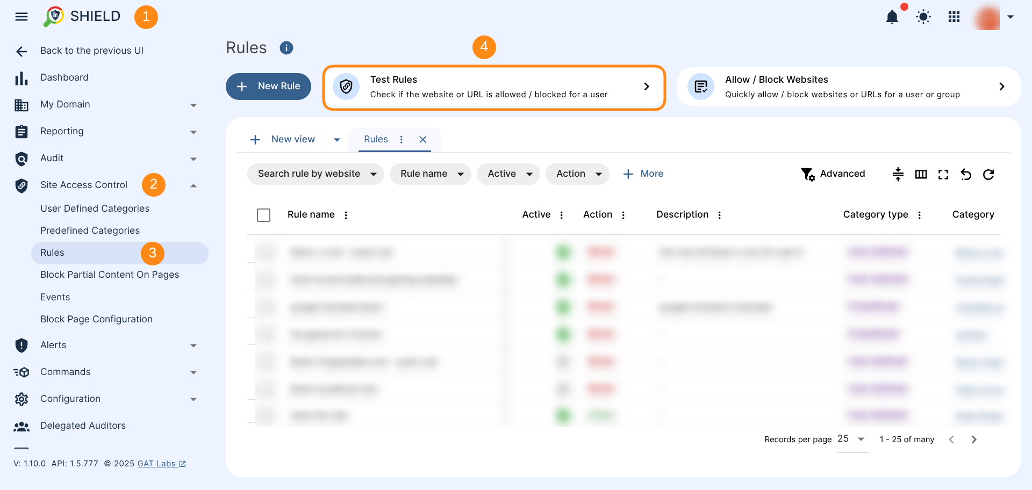1032x490 pixels.
Task: Click the Alerts shield icon
Action: tap(21, 345)
